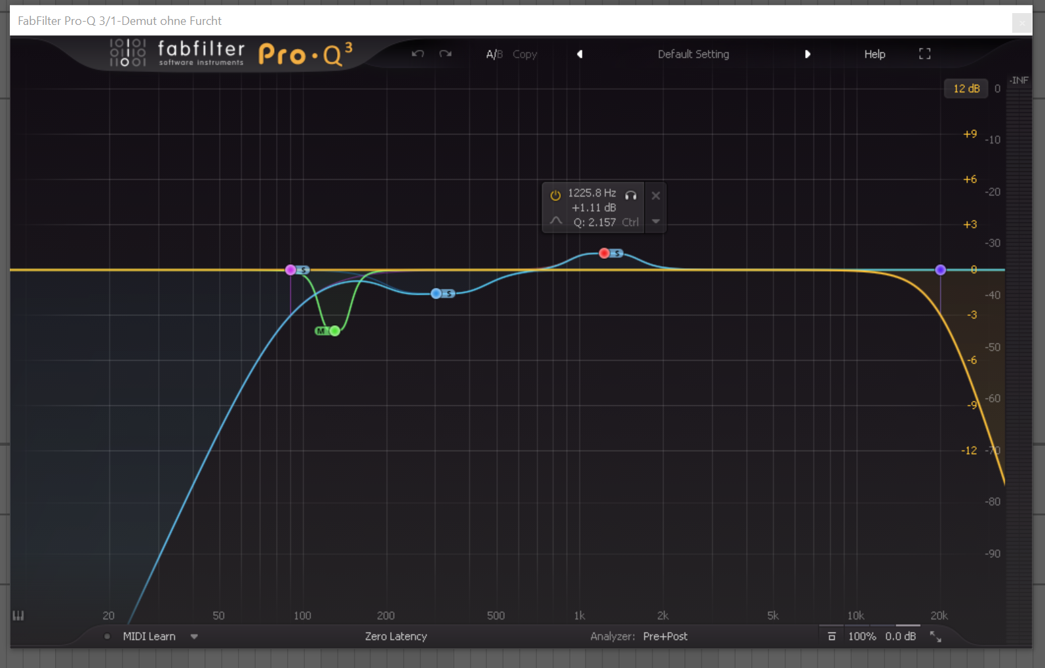Select the red EQ band node
Screen dimensions: 1045x668
604,253
